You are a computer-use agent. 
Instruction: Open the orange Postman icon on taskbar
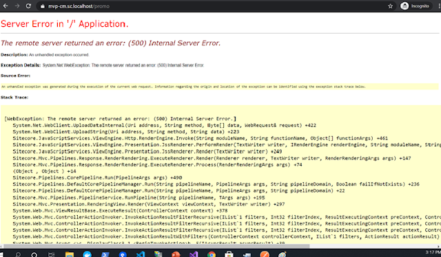click(265, 254)
